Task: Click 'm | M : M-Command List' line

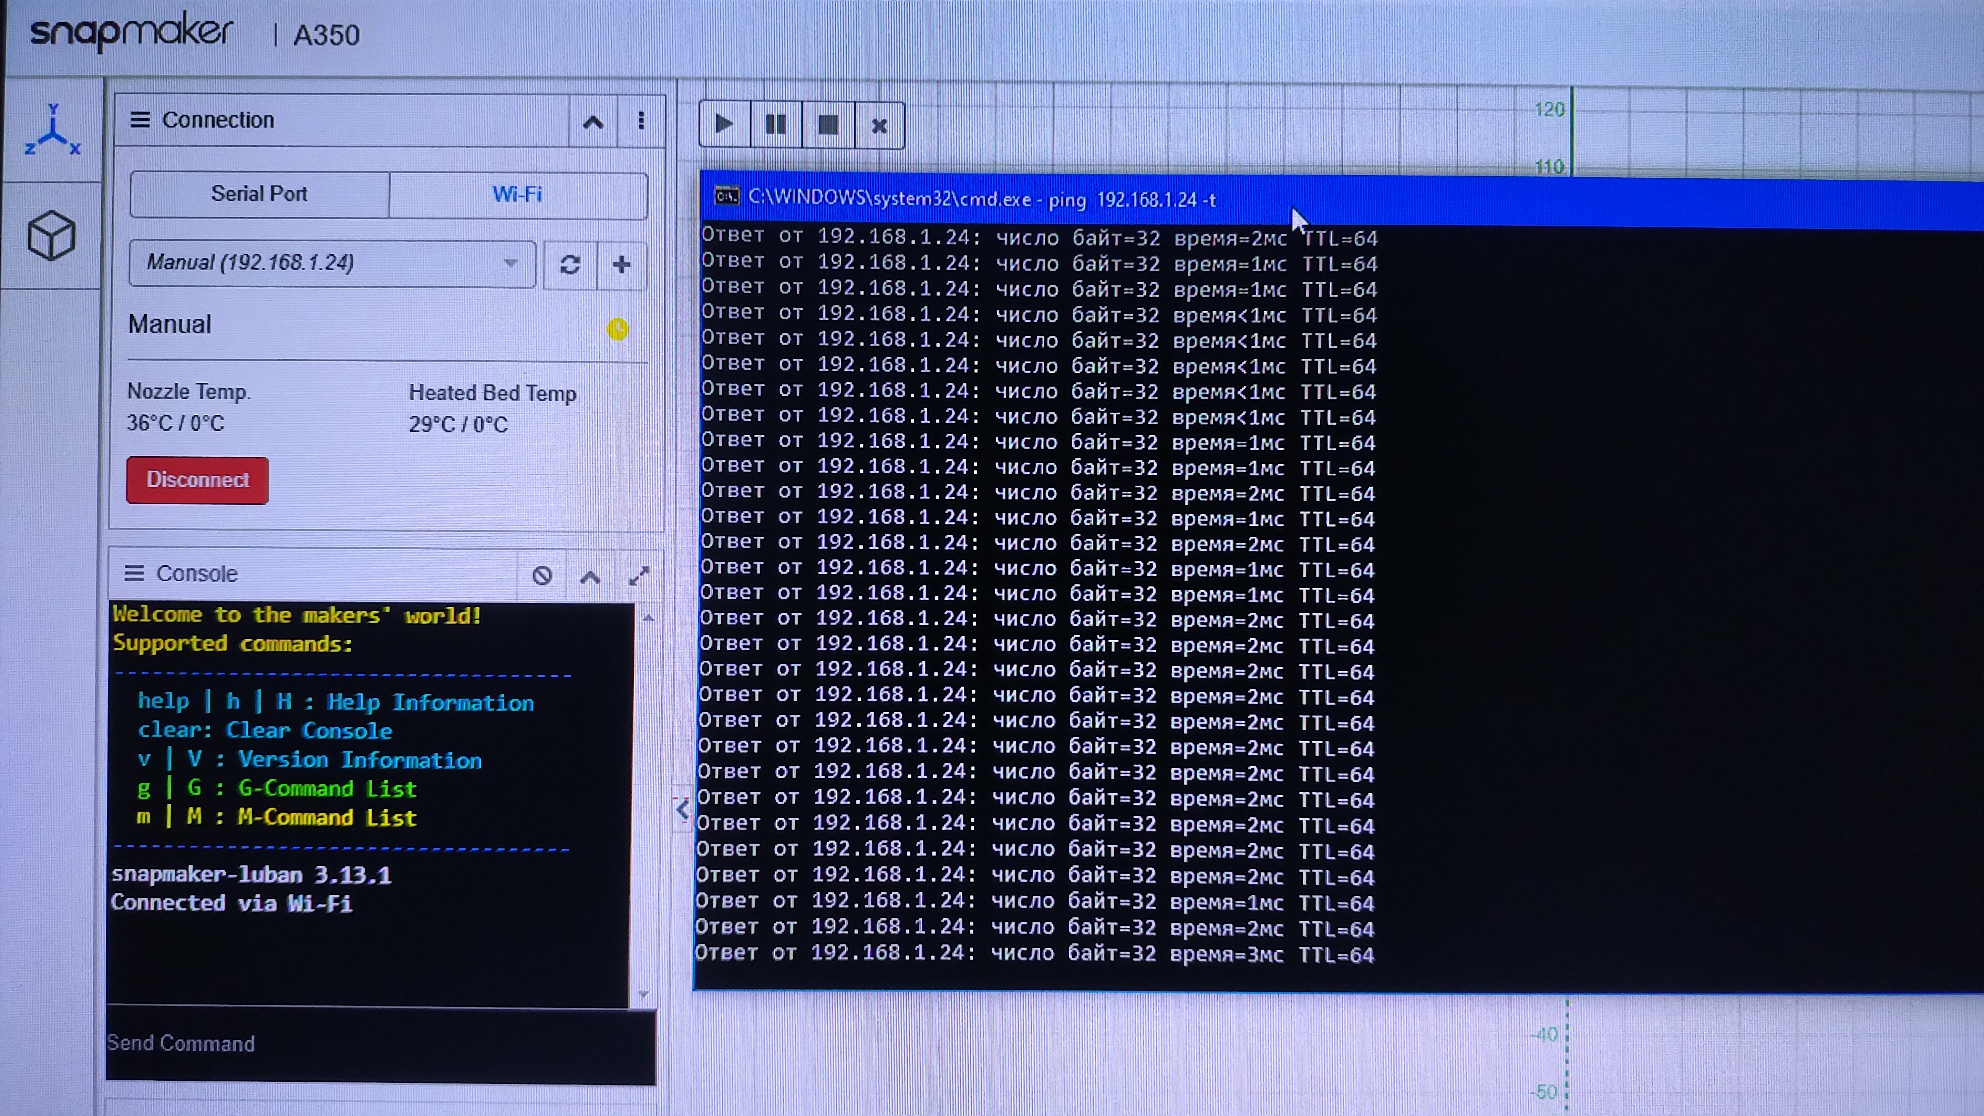Action: 276,816
